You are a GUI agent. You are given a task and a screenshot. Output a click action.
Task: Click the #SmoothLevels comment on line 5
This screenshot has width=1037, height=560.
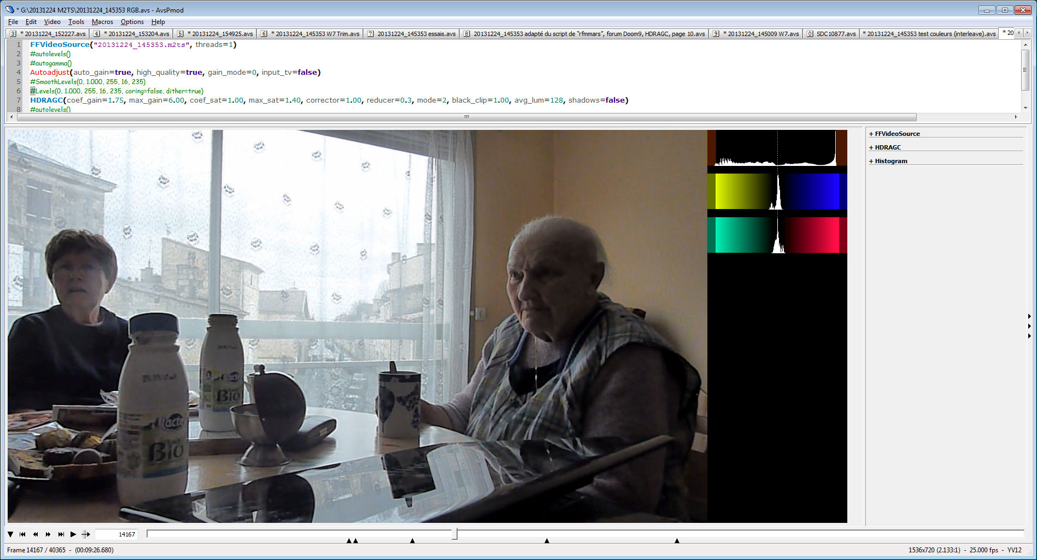pyautogui.click(x=88, y=82)
